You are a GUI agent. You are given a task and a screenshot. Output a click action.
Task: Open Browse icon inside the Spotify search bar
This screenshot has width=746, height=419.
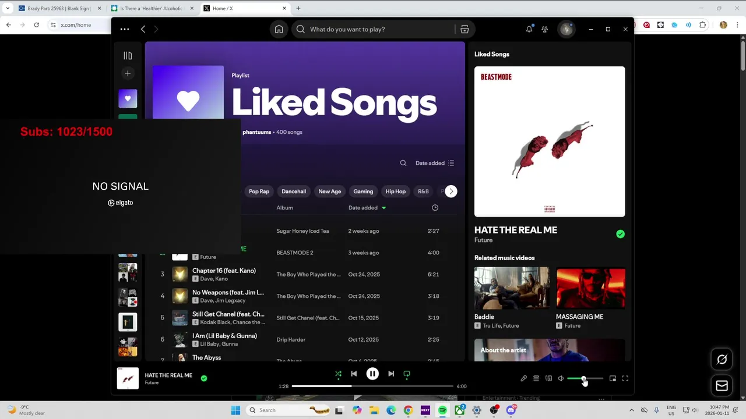(465, 29)
